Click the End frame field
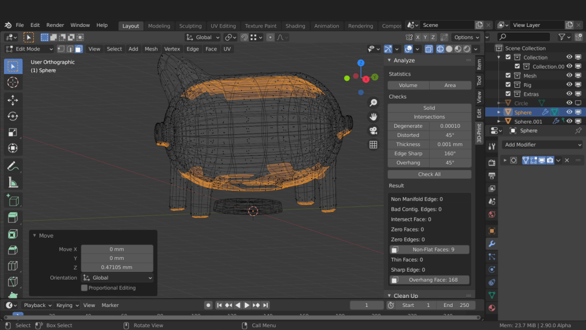 coord(456,305)
